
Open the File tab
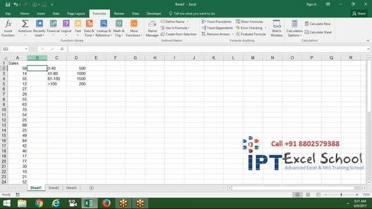point(8,13)
